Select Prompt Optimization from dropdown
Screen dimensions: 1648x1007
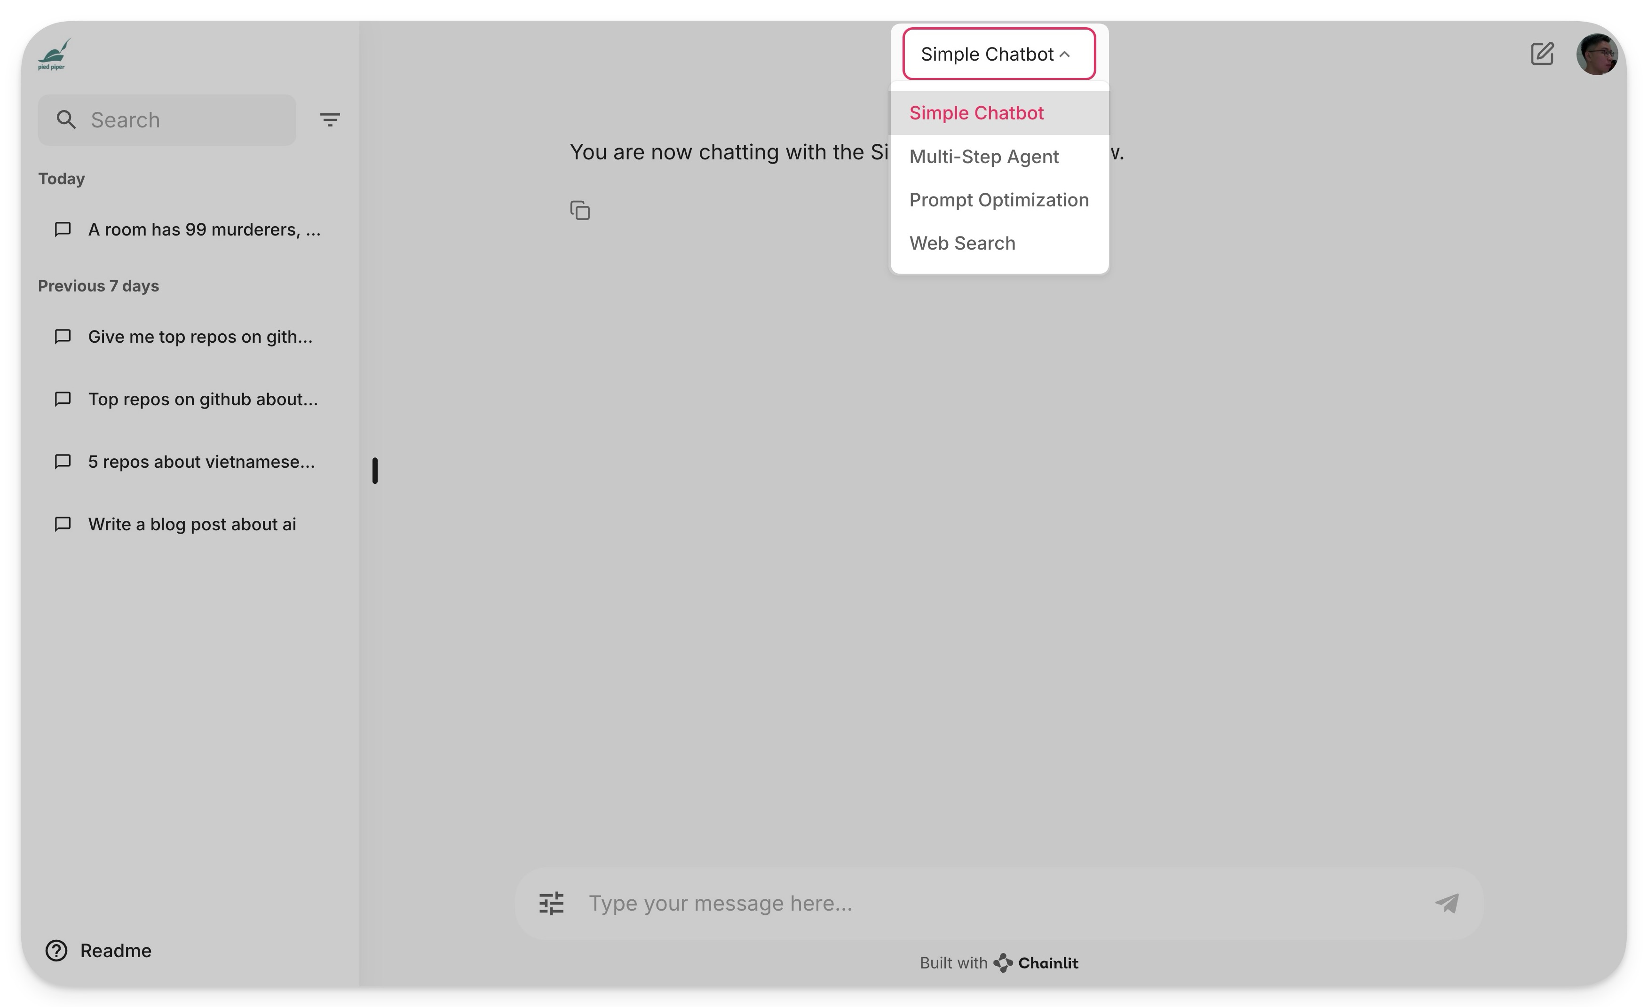(x=998, y=199)
